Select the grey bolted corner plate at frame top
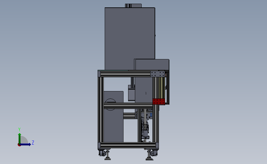This screenshot has width=267, height=164. tap(158, 74)
